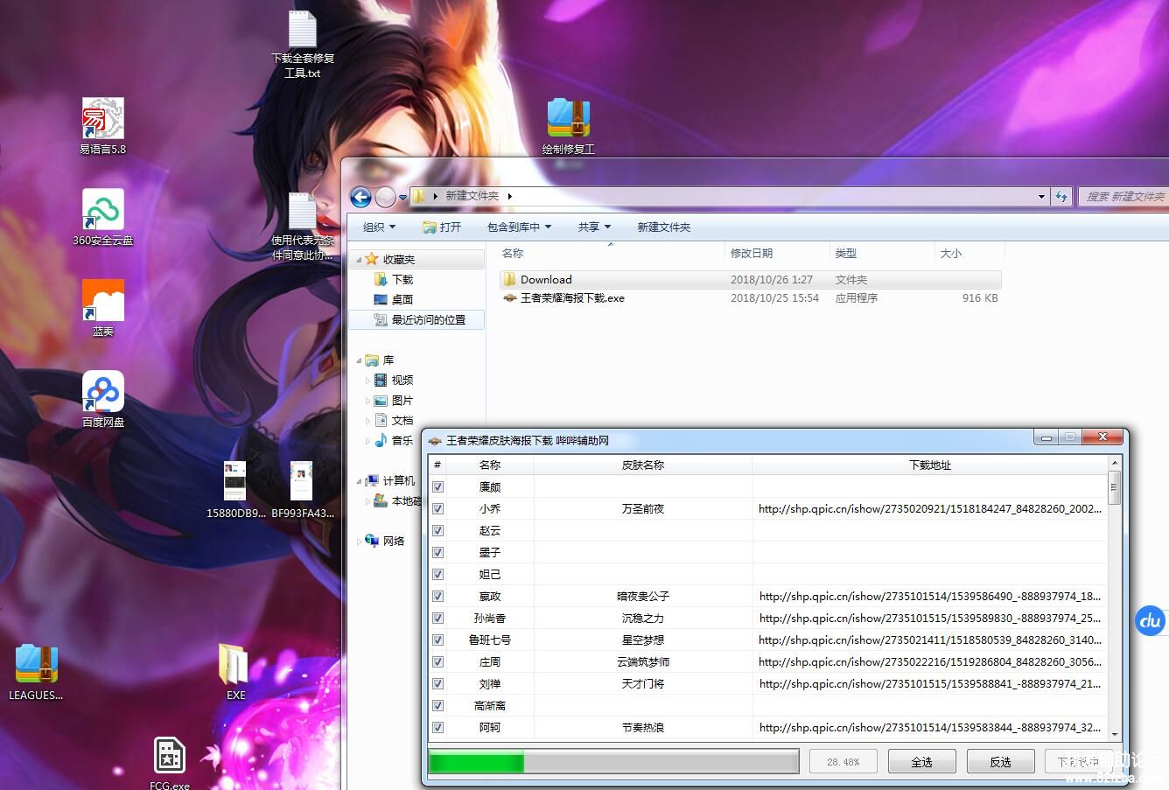Open the 百度网盘 desktop icon
Viewport: 1169px width, 790px height.
[x=102, y=393]
